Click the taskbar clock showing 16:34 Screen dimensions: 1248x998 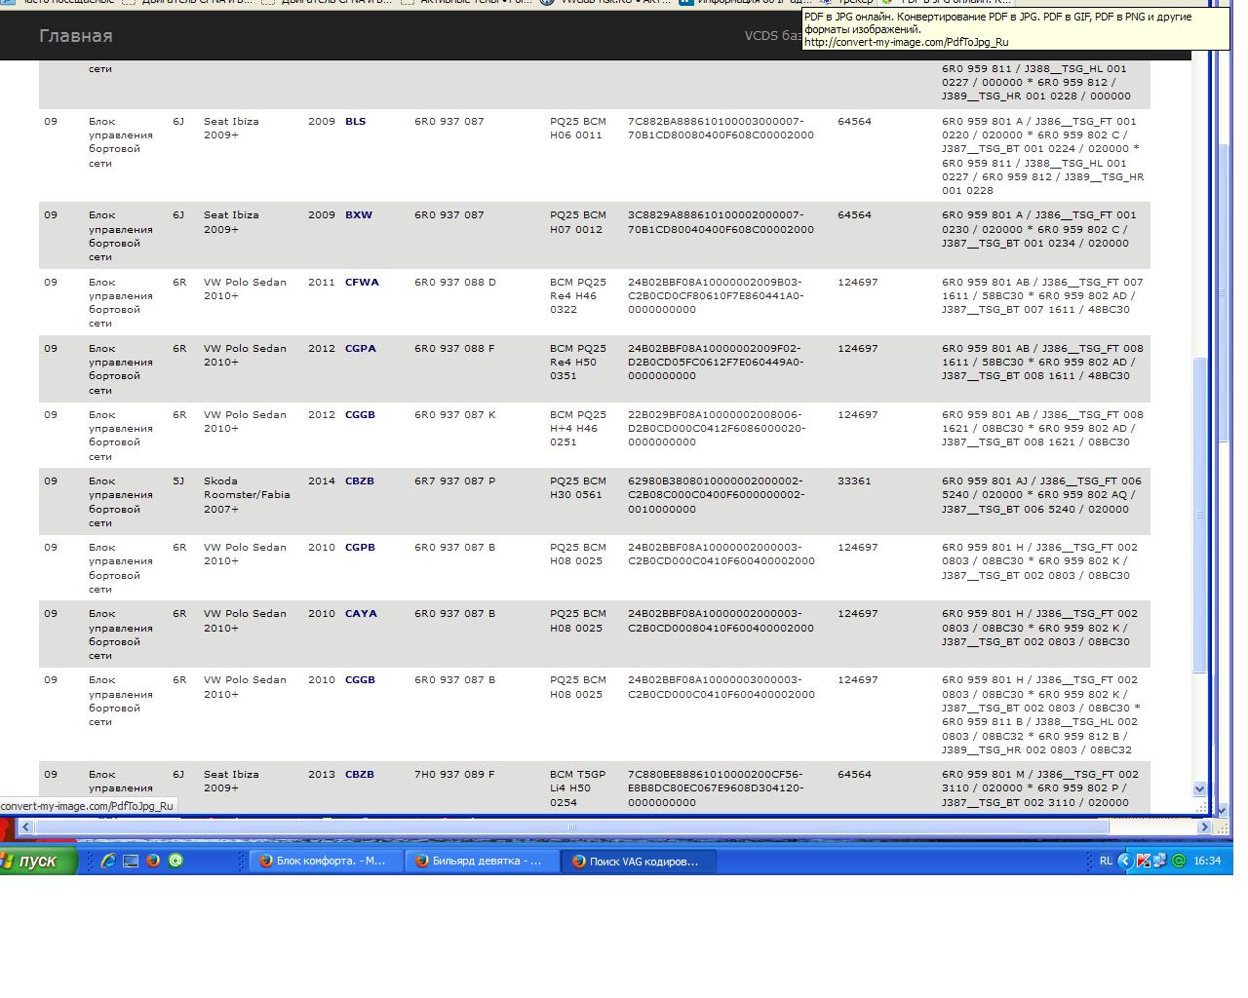pos(1207,861)
